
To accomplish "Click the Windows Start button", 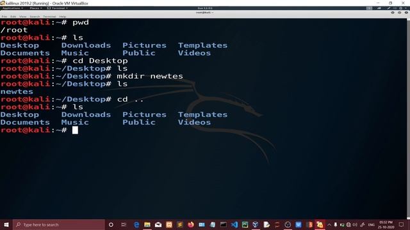I will [x=6, y=224].
